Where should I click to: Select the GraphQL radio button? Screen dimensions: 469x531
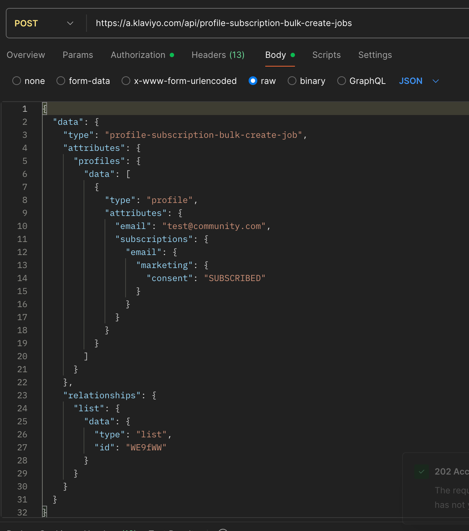tap(342, 81)
